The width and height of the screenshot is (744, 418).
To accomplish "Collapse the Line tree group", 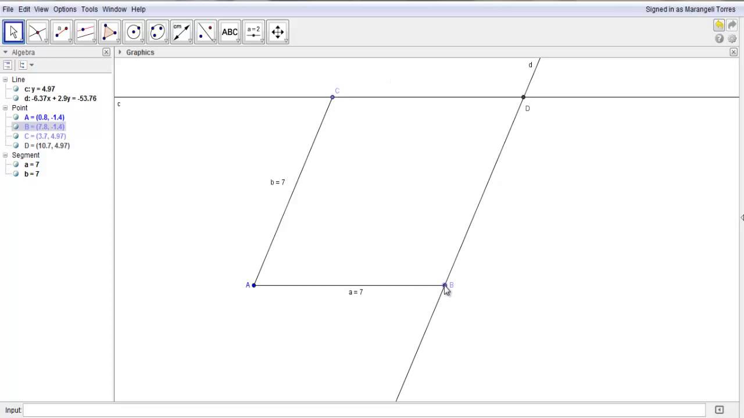I will tap(5, 80).
